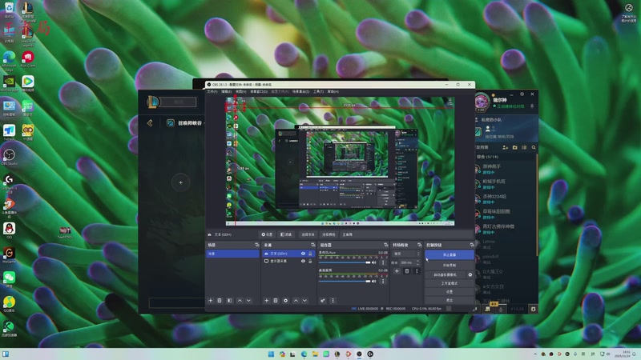Click the Start Recording button
641x360 pixels.
point(449,264)
